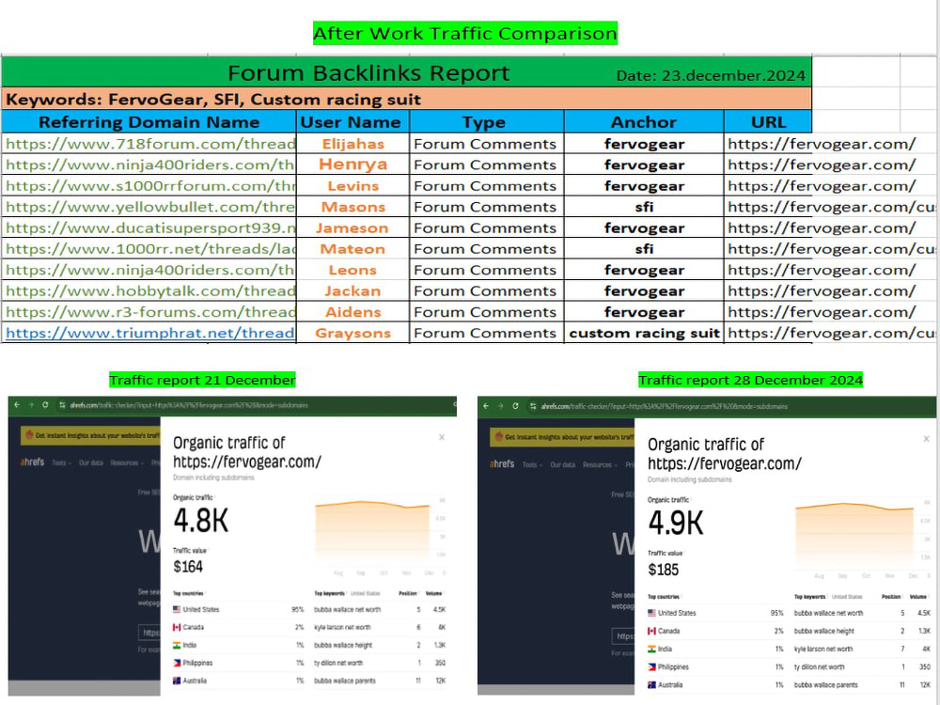
Task: Click Anchor column header
Action: click(644, 121)
